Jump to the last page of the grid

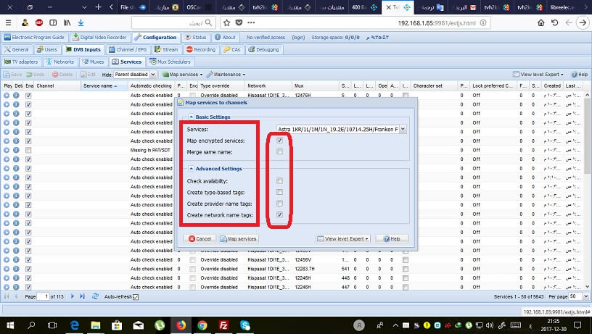pos(82,296)
